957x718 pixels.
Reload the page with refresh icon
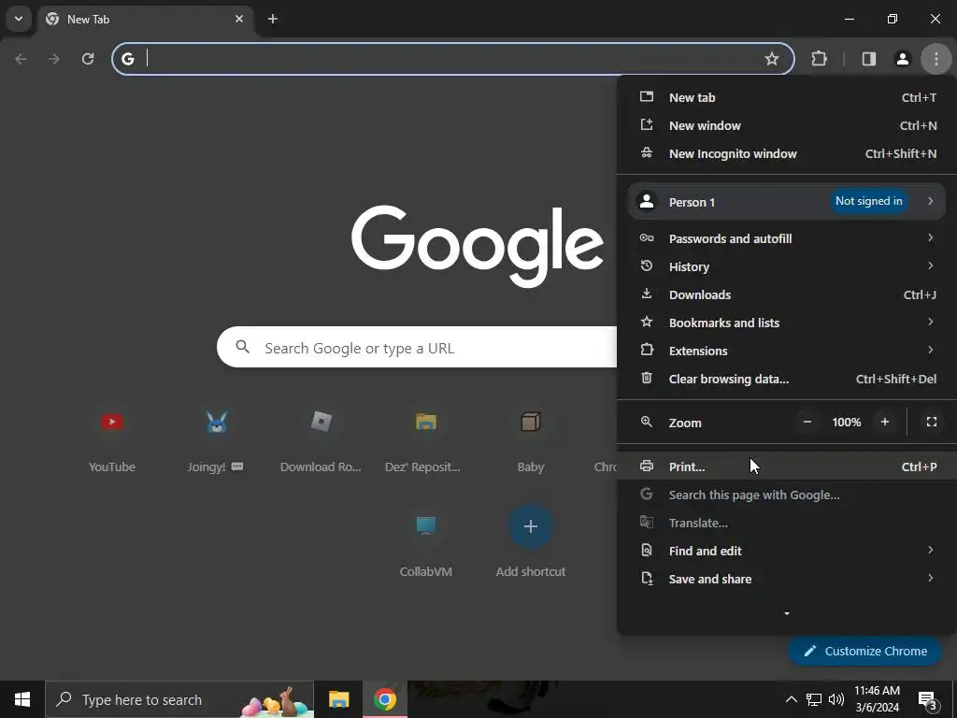(88, 59)
